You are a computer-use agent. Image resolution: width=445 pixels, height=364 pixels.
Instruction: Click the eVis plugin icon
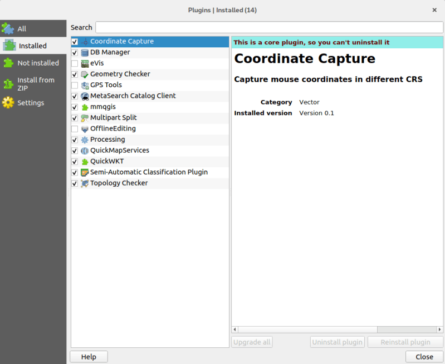[x=85, y=63]
